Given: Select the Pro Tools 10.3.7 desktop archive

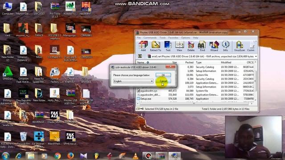Looking at the screenshot, I should 55,9.
